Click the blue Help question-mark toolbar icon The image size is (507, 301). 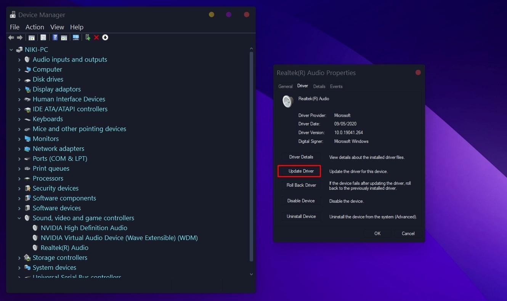tap(55, 37)
